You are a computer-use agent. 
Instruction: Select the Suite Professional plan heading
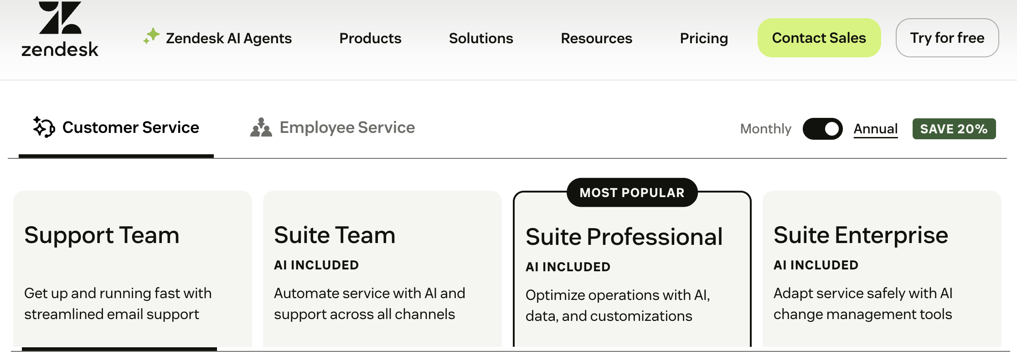(x=624, y=237)
